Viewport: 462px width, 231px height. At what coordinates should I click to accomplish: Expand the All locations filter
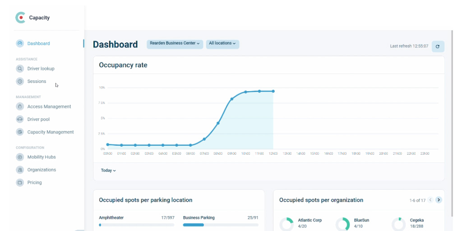click(x=222, y=44)
